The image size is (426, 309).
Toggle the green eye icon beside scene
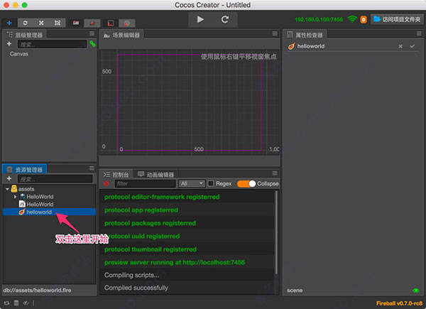point(415,291)
